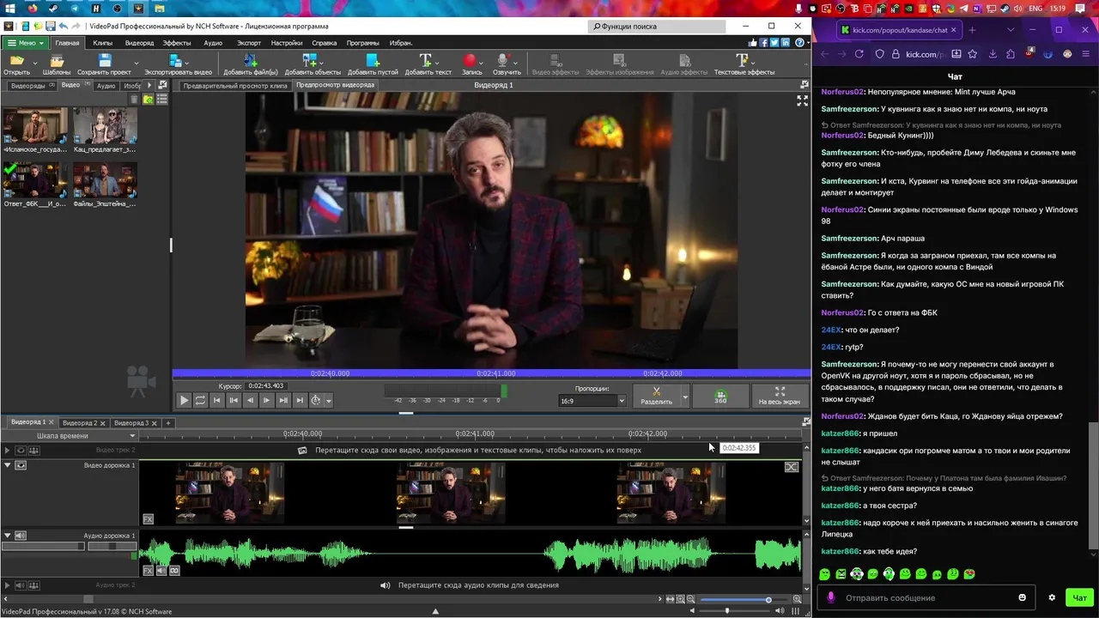Viewport: 1099px width, 618px height.
Task: Open the Эффекты menu tab
Action: point(177,43)
